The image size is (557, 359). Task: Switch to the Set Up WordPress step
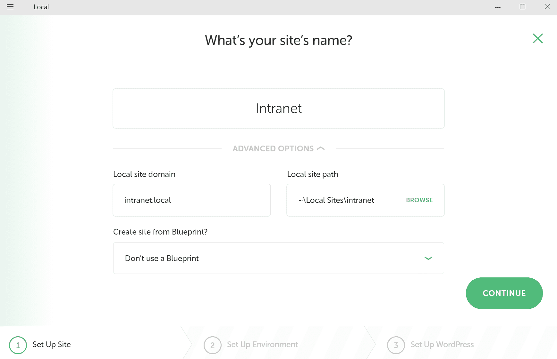(x=442, y=345)
